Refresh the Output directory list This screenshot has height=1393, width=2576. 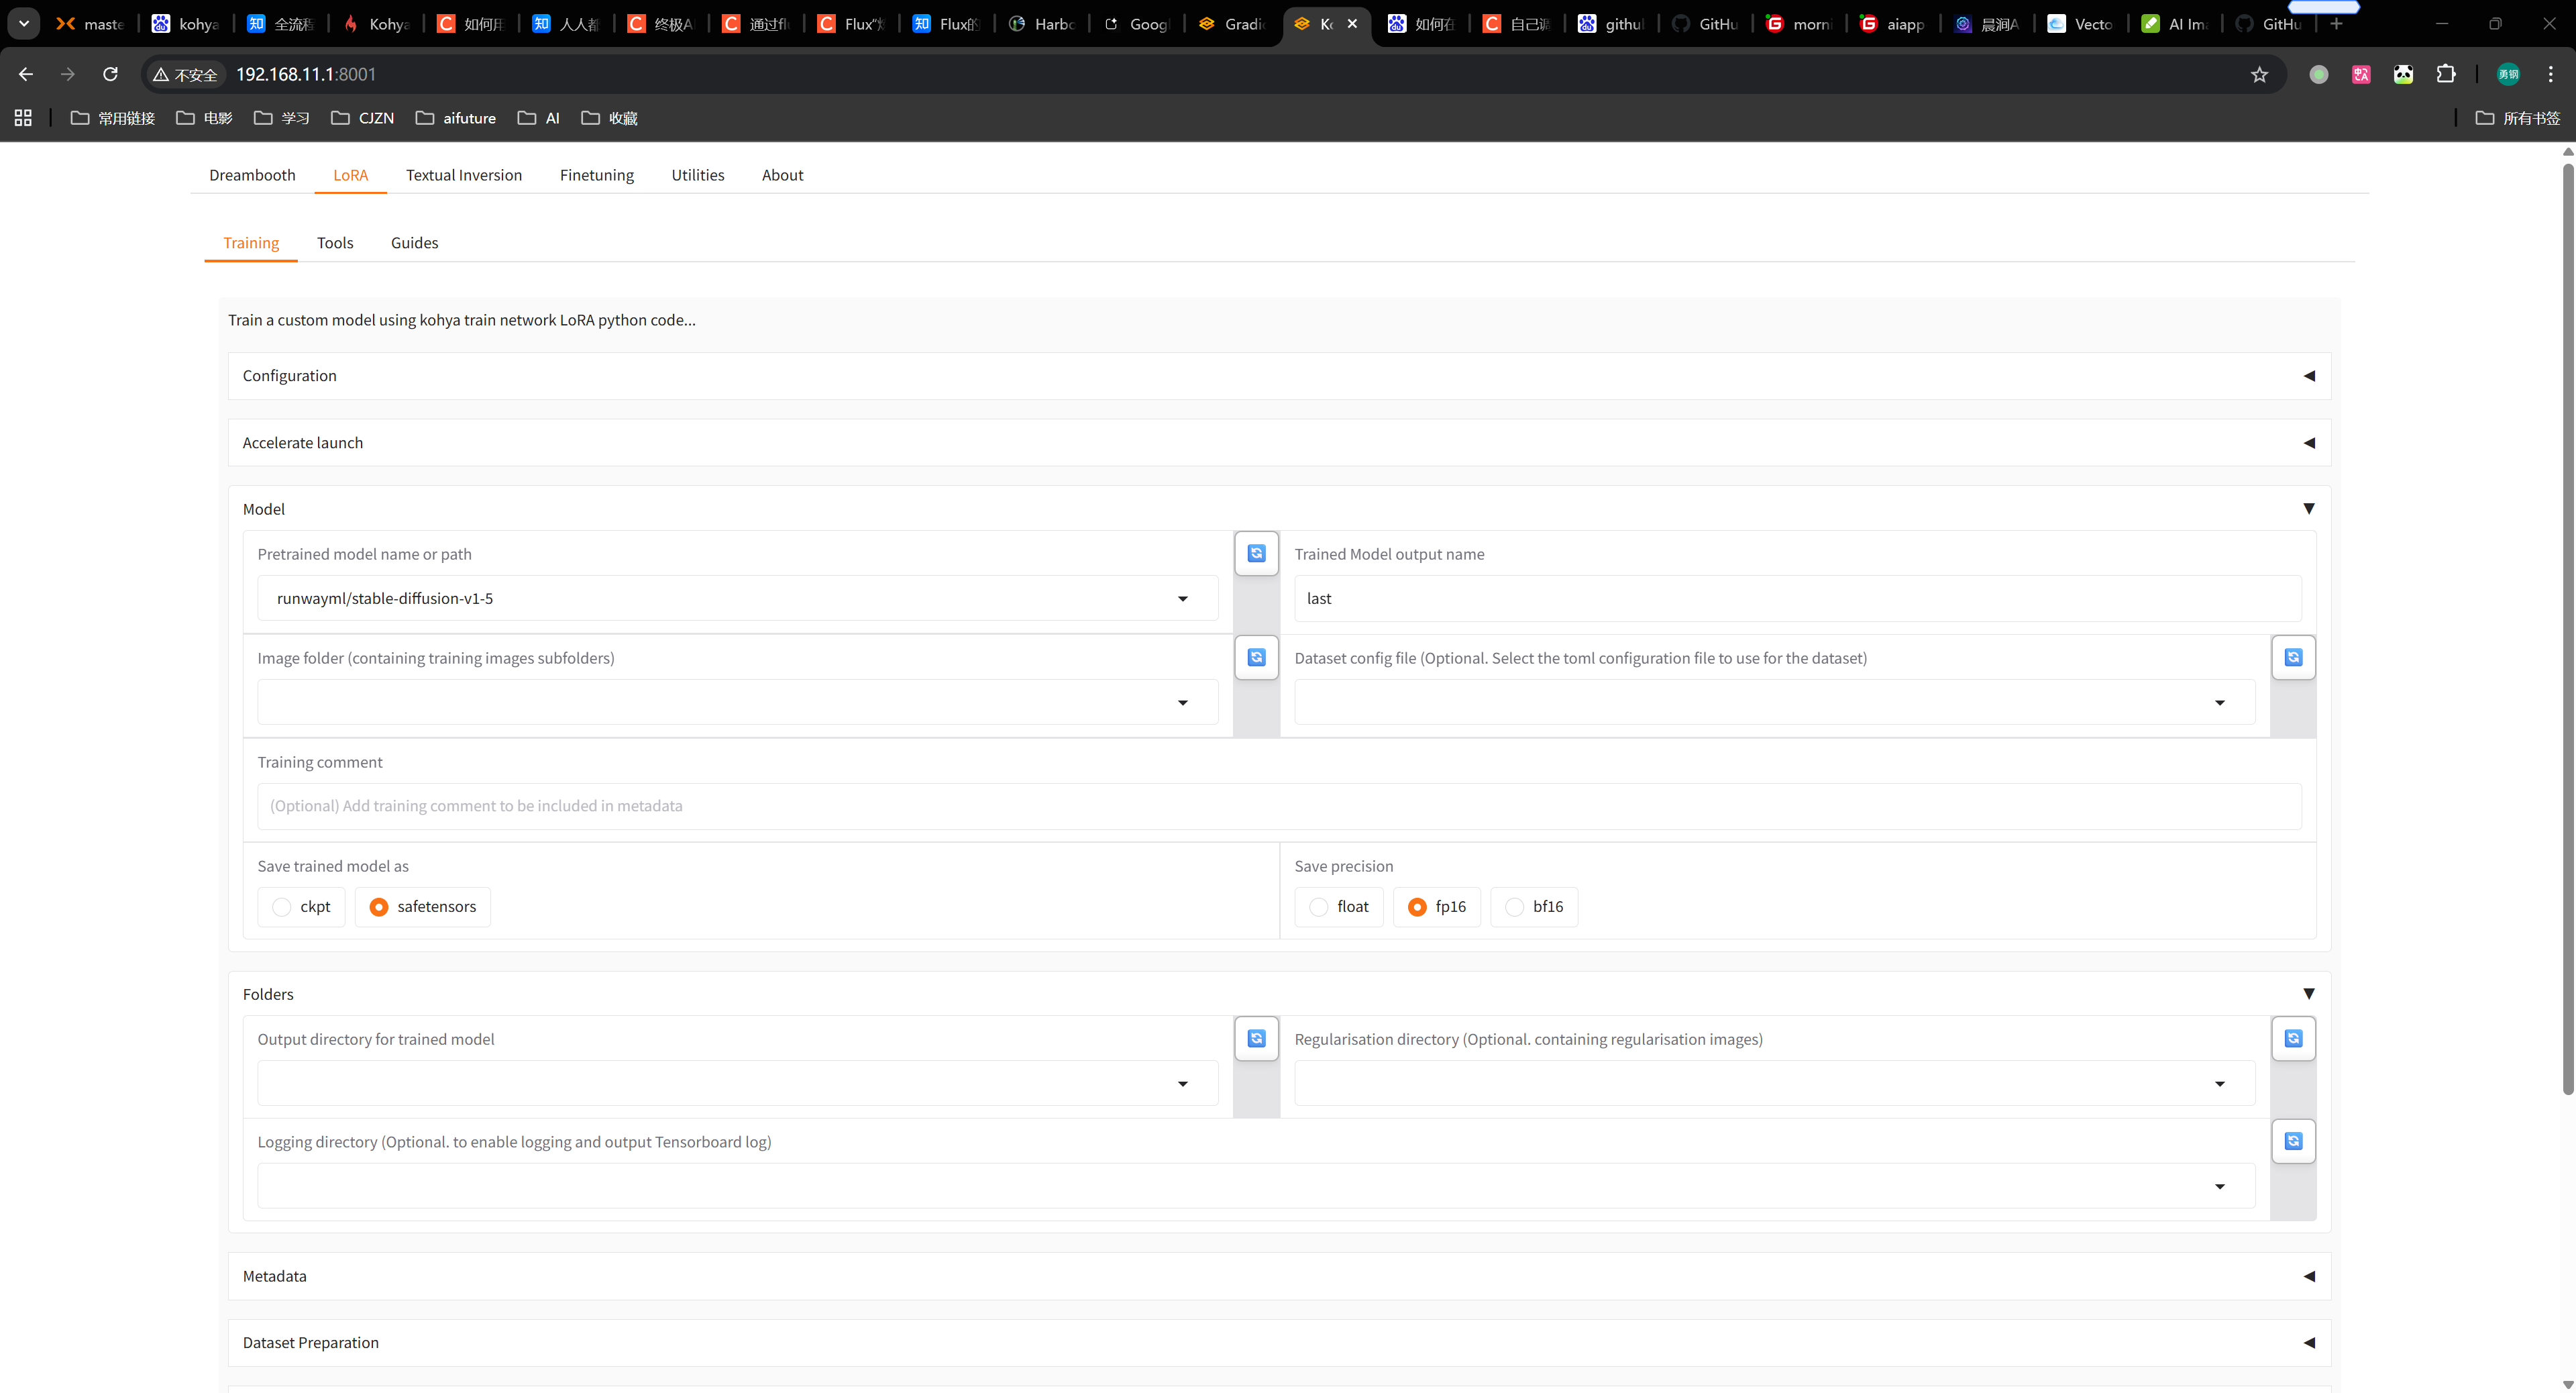tap(1256, 1038)
